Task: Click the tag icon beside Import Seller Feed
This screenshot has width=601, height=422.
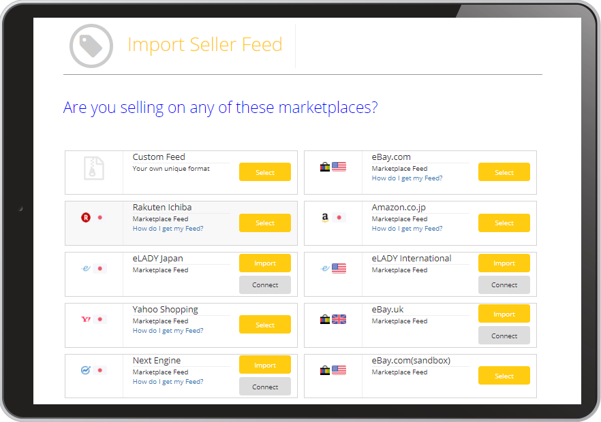Action: pos(91,46)
